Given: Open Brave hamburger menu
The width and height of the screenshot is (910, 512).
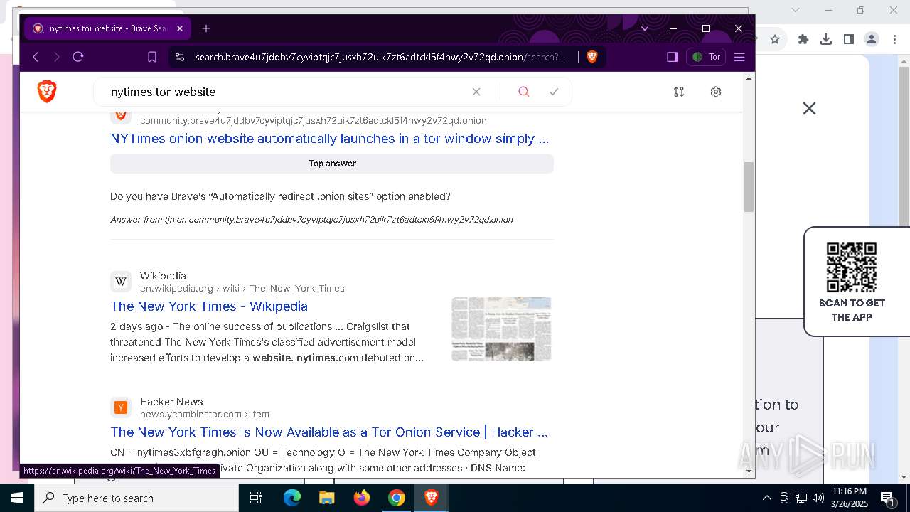Looking at the screenshot, I should click(x=739, y=57).
